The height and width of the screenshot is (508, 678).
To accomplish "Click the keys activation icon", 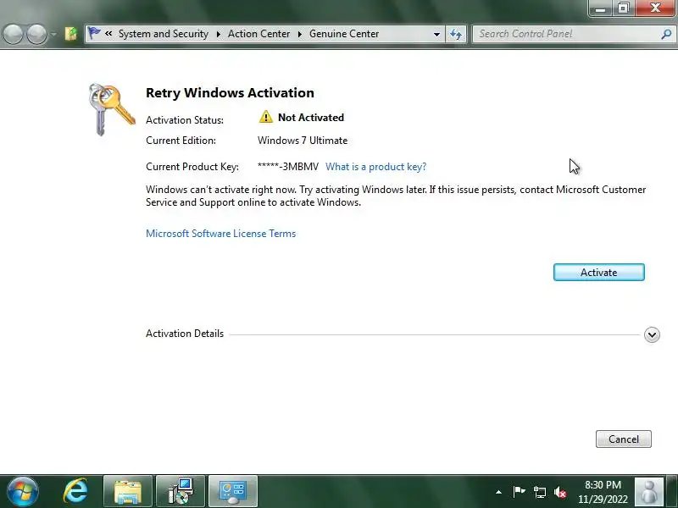I will [112, 109].
